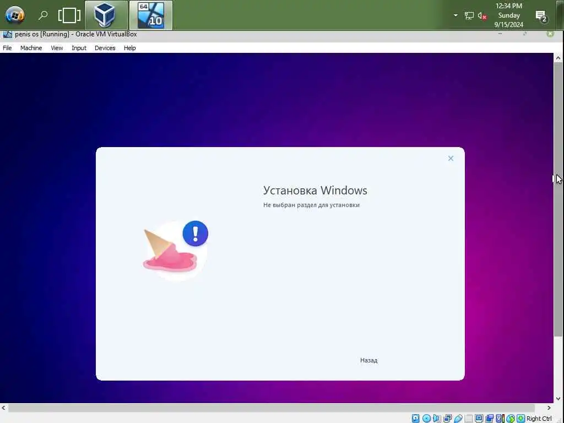Click the shared folders status icon
Viewport: 564px width, 423px height.
click(x=468, y=419)
